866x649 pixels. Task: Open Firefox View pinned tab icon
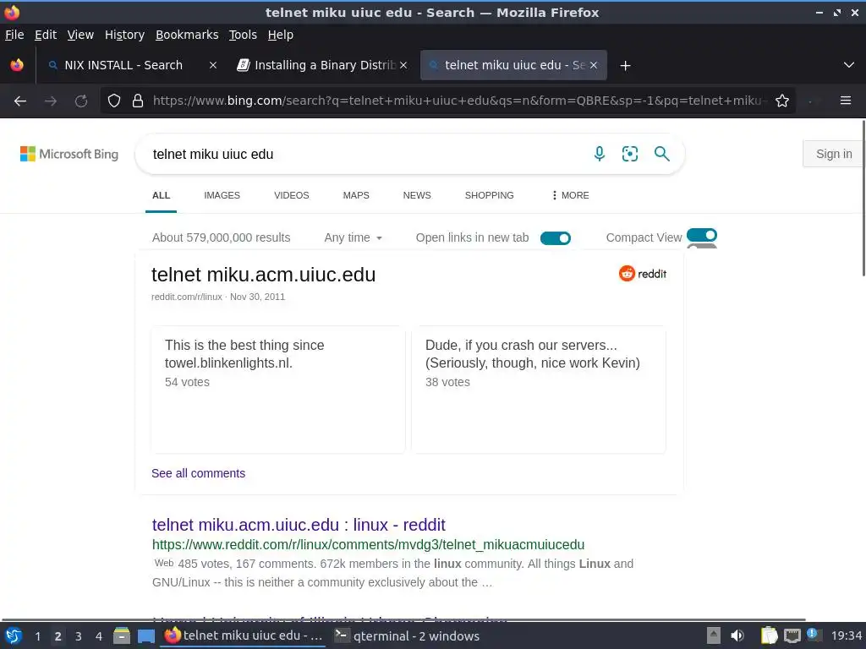pos(17,65)
